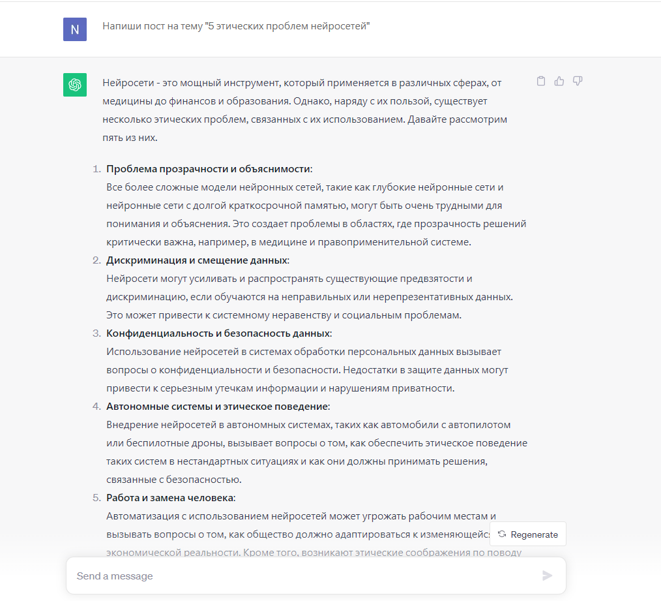Click the paragraph starting "Нейросети могут усиливать"
Image resolution: width=661 pixels, height=601 pixels.
[x=309, y=297]
